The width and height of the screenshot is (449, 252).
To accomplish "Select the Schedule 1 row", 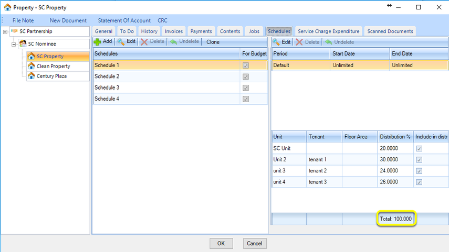I will [x=180, y=65].
